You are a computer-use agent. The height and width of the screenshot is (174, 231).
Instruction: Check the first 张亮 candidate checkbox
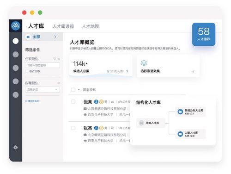point(73,102)
